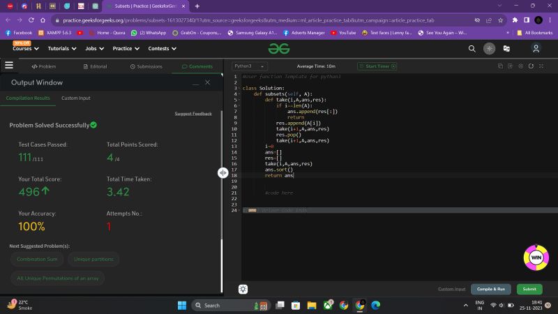Screen dimensions: 558x314
Task: Click the GeeksforGeeks logo
Action: [x=278, y=49]
